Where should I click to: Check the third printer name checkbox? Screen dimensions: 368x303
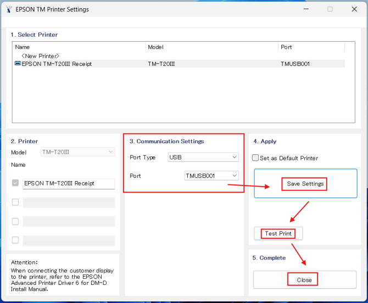pyautogui.click(x=15, y=221)
